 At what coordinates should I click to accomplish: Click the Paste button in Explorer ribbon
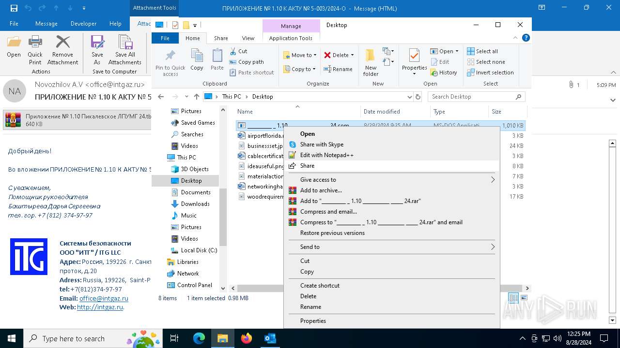217,60
